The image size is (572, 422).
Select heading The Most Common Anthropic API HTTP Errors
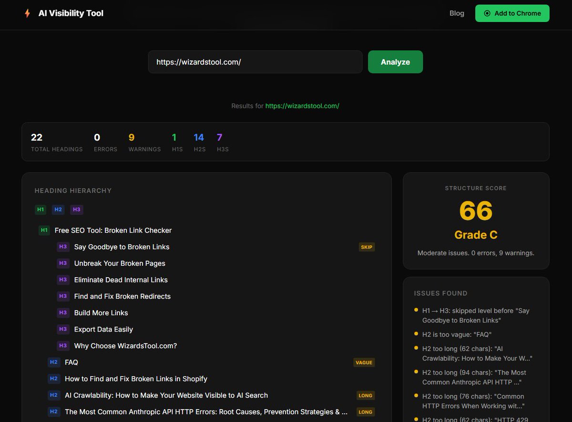pyautogui.click(x=206, y=412)
